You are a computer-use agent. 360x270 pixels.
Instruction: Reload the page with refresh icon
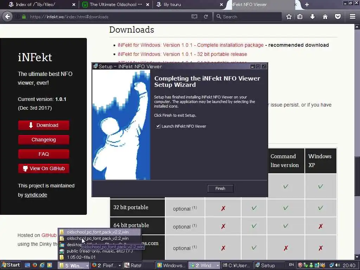coord(206,17)
